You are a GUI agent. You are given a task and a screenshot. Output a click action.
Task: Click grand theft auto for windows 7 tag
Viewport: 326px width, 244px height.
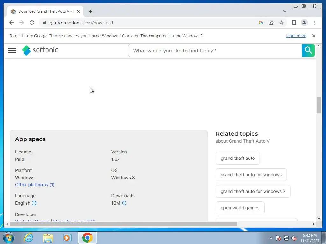tap(253, 191)
